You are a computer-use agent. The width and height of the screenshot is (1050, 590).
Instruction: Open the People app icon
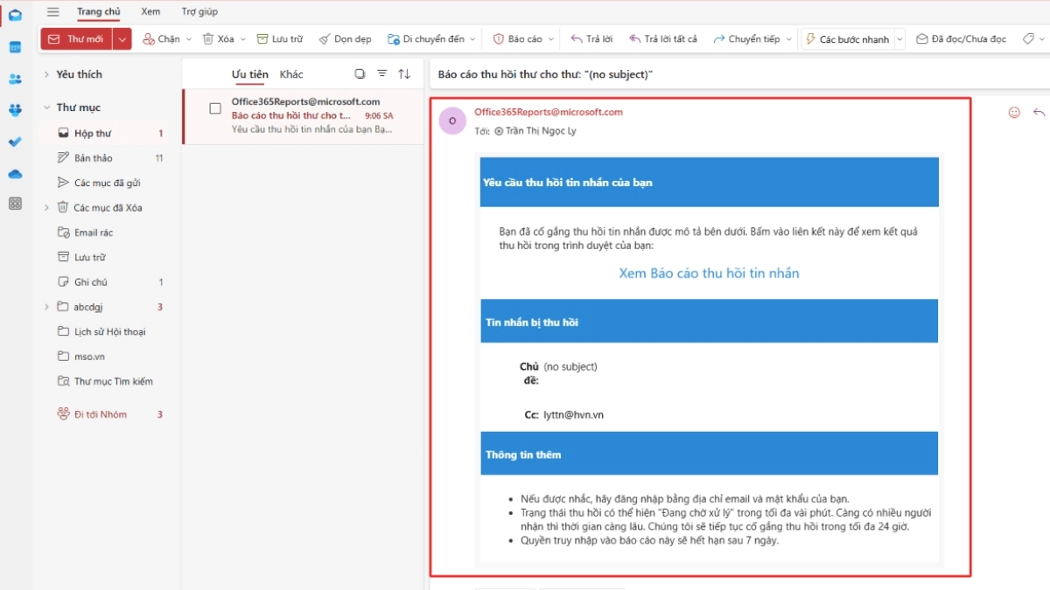[x=15, y=79]
